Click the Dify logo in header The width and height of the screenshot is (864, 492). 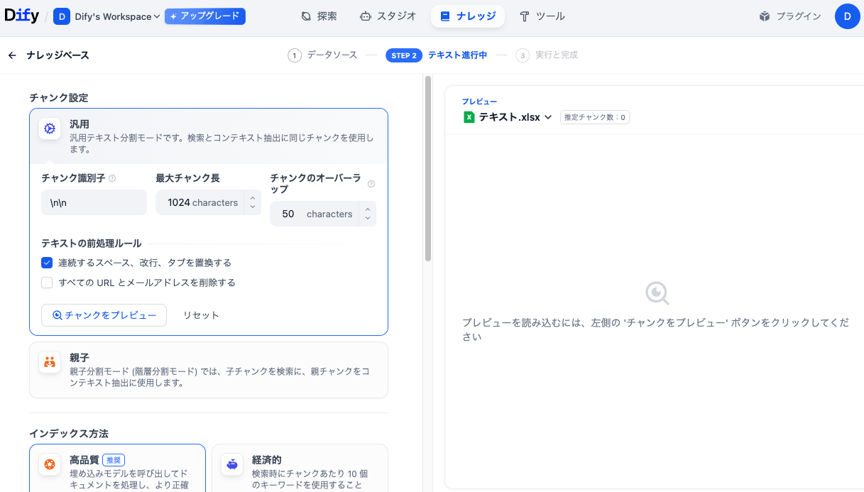click(21, 16)
